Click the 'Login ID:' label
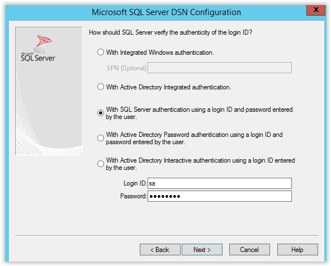Image resolution: width=331 pixels, height=266 pixels. tap(135, 183)
